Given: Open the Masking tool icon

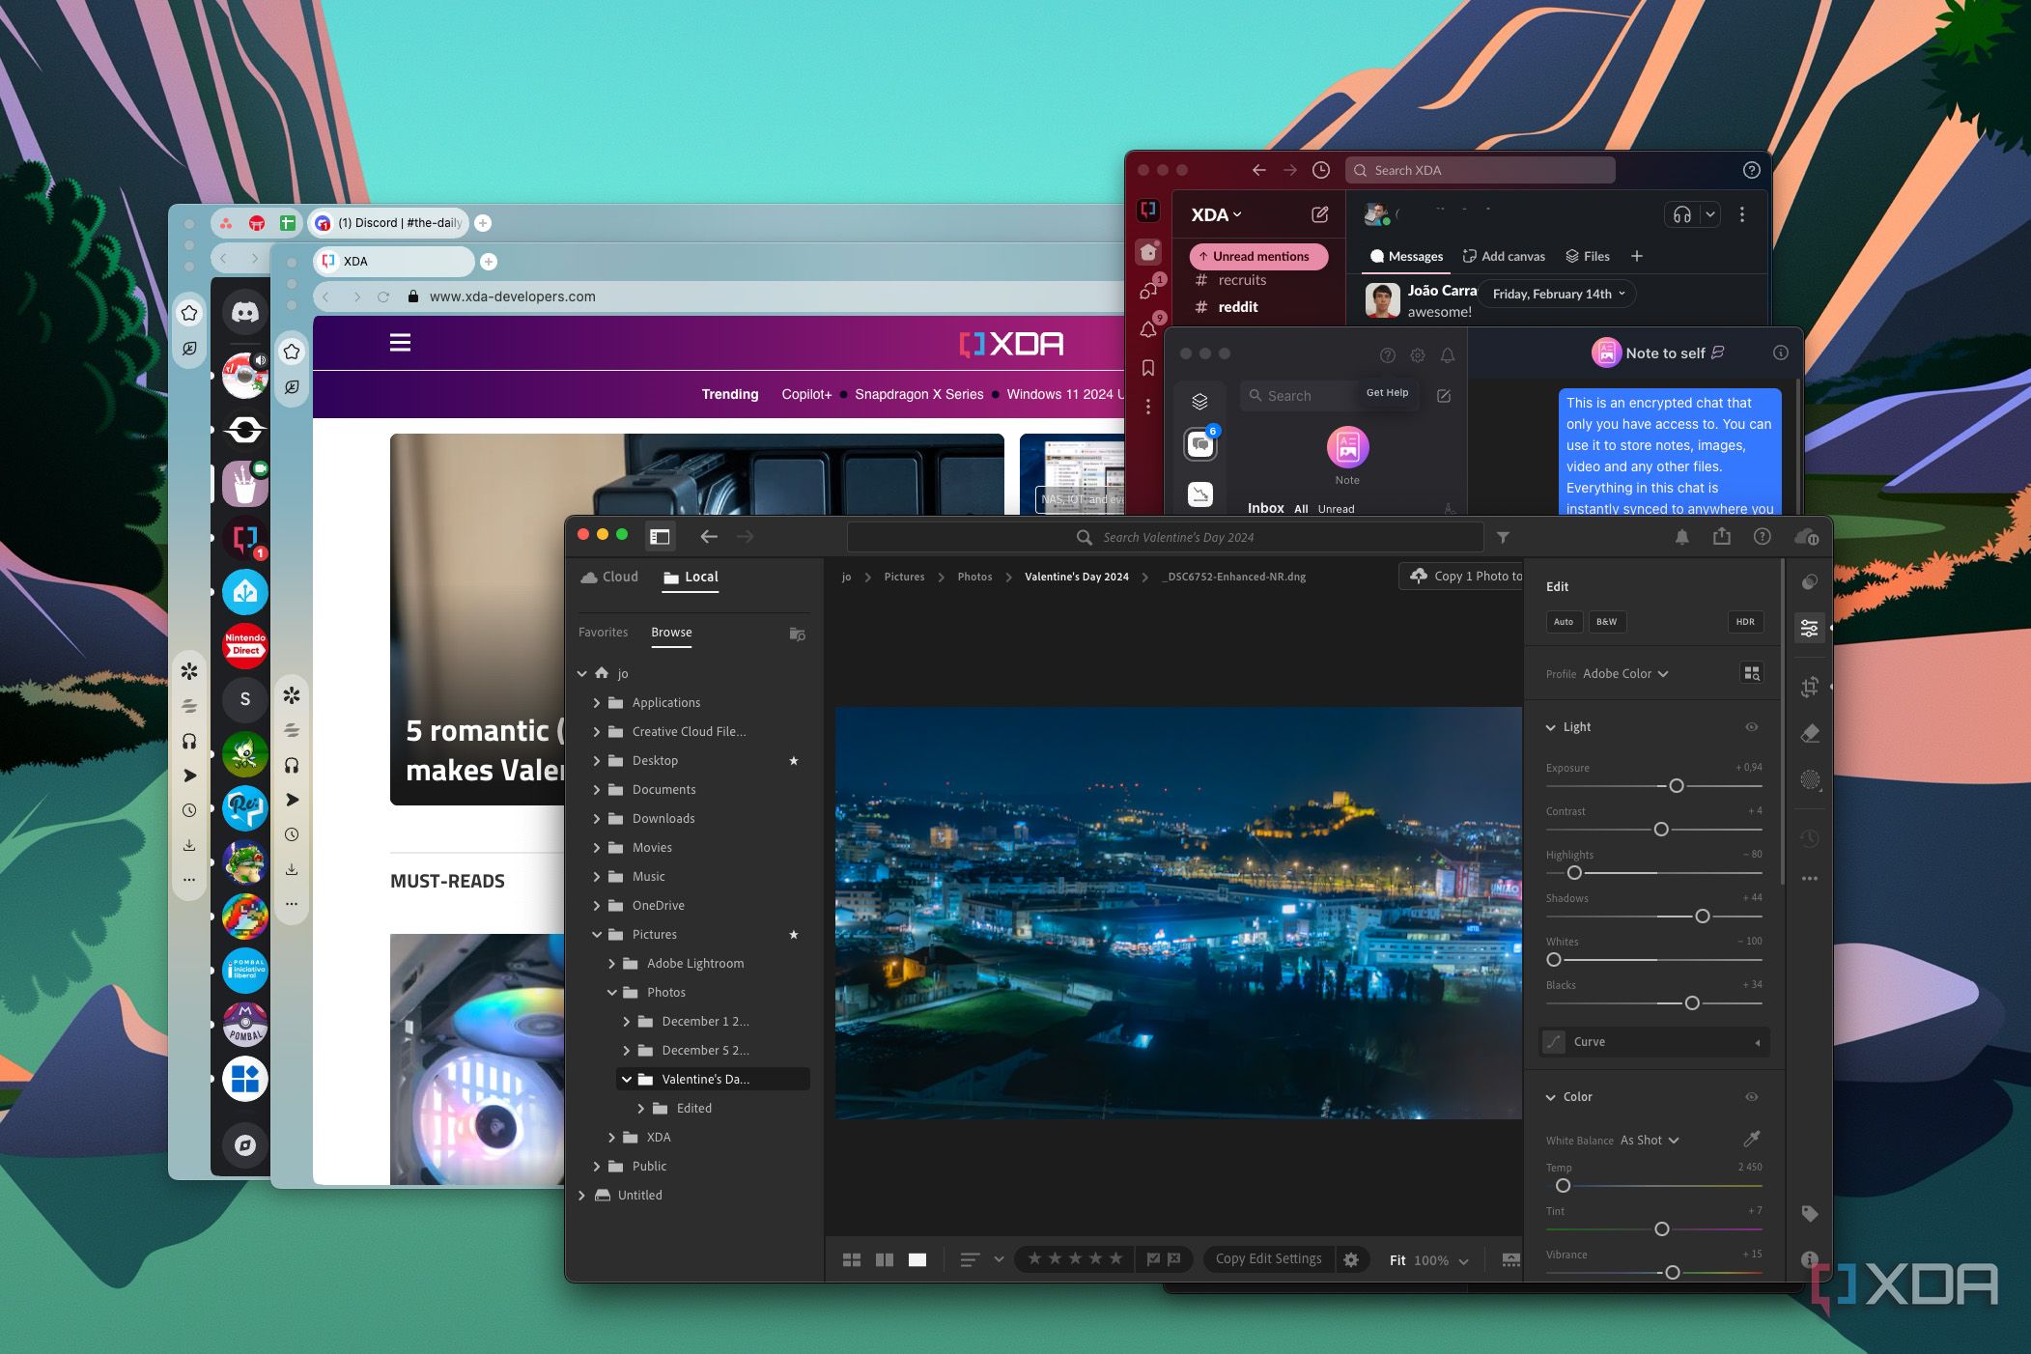Looking at the screenshot, I should [x=1810, y=779].
